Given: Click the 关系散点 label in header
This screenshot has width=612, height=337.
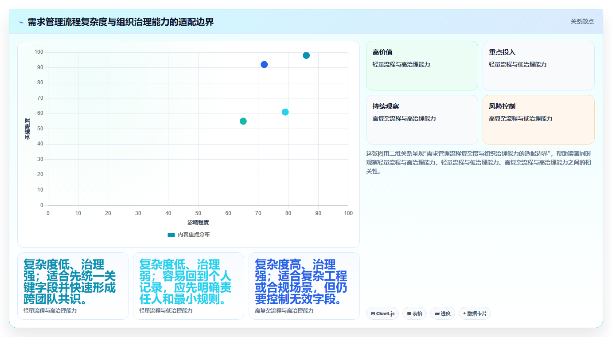Looking at the screenshot, I should [x=582, y=22].
